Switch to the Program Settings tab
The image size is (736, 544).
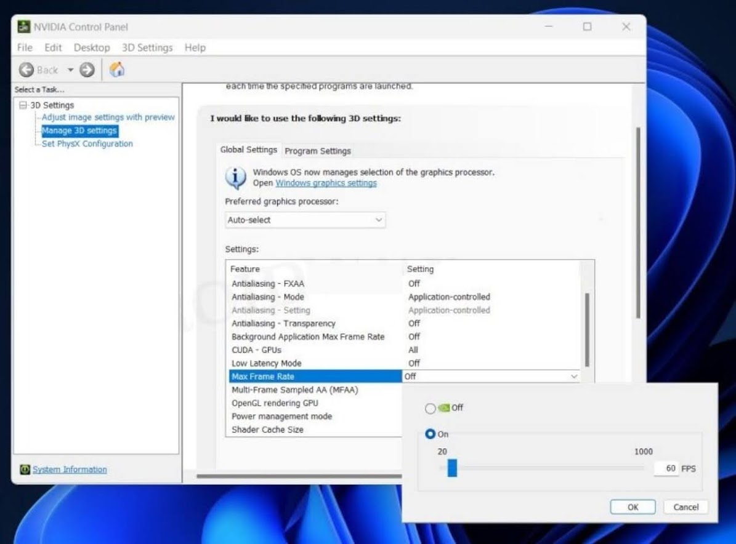coord(318,151)
